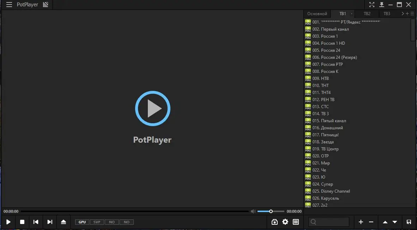Open a file with the eject icon

(64, 222)
